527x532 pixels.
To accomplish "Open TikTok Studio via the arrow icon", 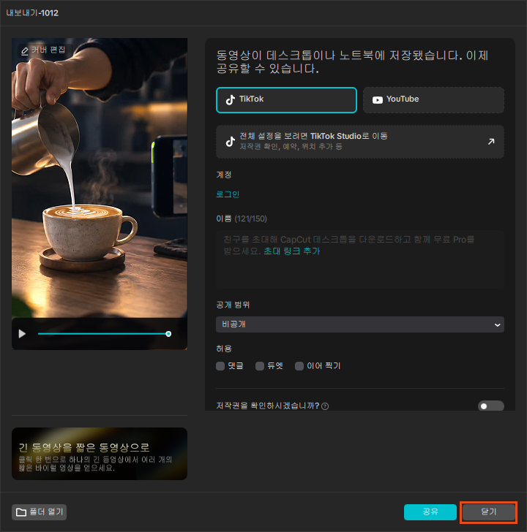I will coord(491,142).
